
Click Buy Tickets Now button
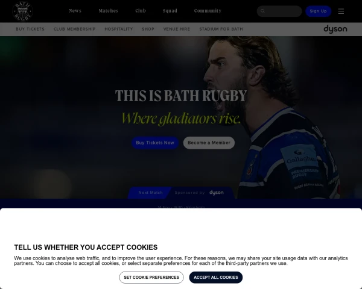pos(155,143)
